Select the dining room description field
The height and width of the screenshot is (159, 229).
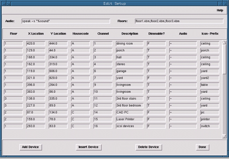pos(130,43)
